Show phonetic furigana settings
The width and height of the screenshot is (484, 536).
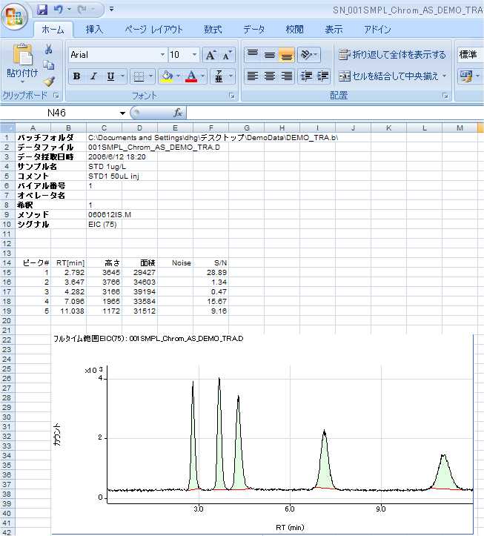pos(219,76)
